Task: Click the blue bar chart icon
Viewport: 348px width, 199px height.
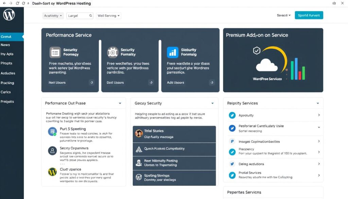Action: [x=173, y=52]
